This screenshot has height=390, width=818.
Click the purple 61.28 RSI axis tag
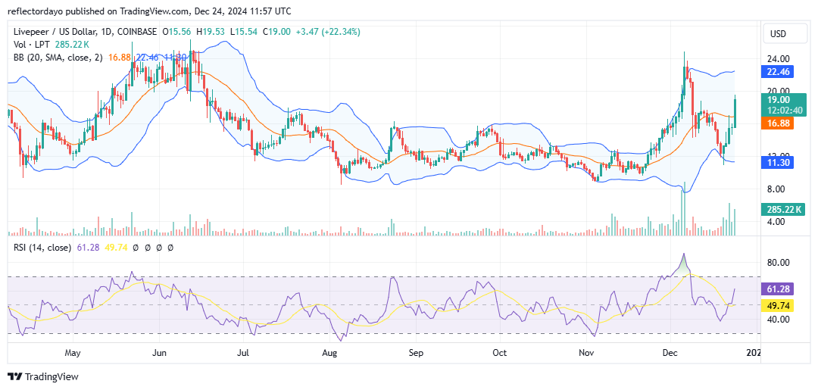(777, 289)
